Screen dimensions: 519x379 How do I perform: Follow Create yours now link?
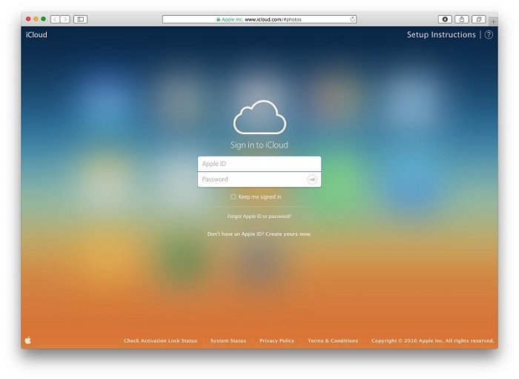coord(288,234)
